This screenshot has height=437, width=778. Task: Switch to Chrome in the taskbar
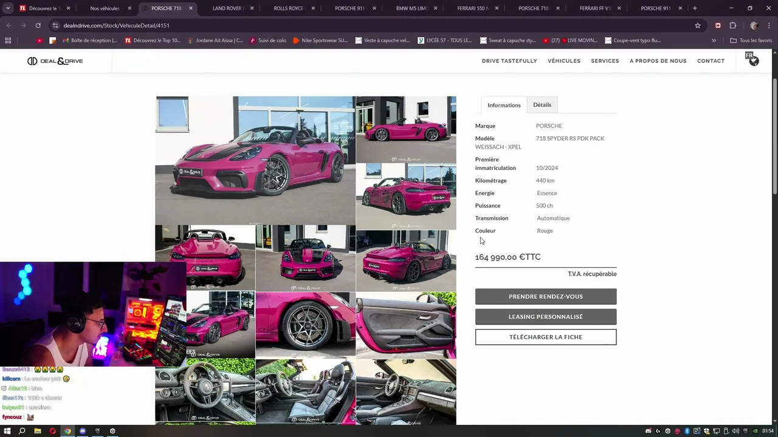[x=67, y=431]
